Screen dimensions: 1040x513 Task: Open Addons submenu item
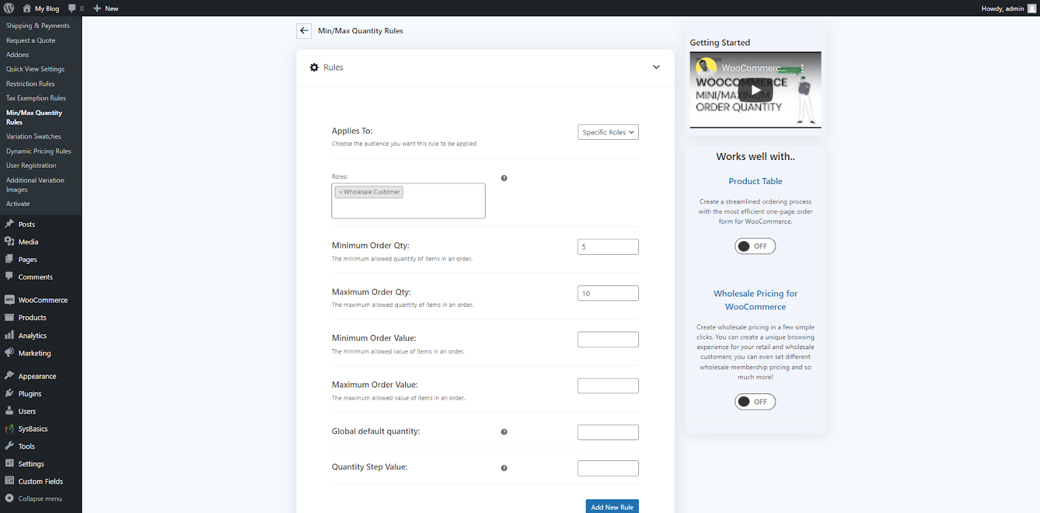click(x=18, y=55)
